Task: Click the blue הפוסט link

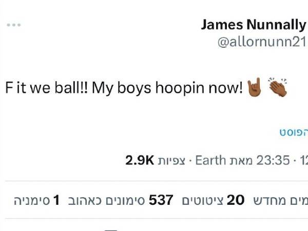Action: [x=294, y=132]
